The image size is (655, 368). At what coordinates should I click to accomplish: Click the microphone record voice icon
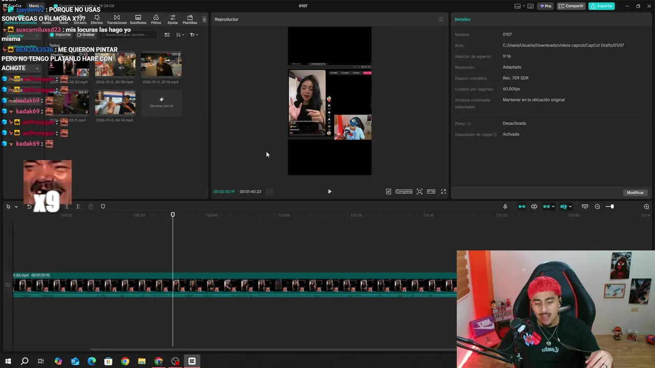pos(505,206)
